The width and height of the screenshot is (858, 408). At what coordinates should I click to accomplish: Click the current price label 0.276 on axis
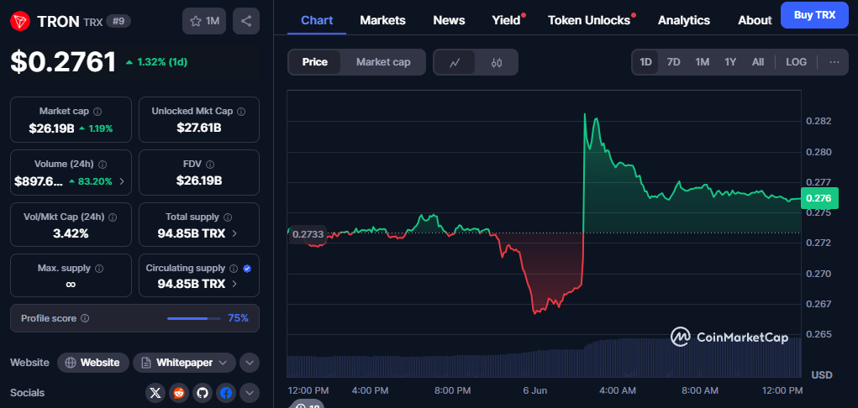pyautogui.click(x=819, y=198)
